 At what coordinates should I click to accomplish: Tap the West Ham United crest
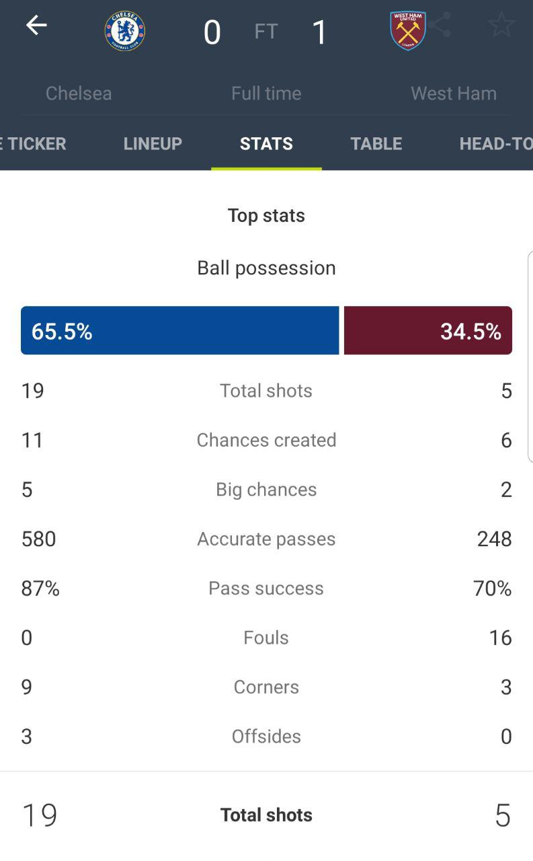point(408,31)
